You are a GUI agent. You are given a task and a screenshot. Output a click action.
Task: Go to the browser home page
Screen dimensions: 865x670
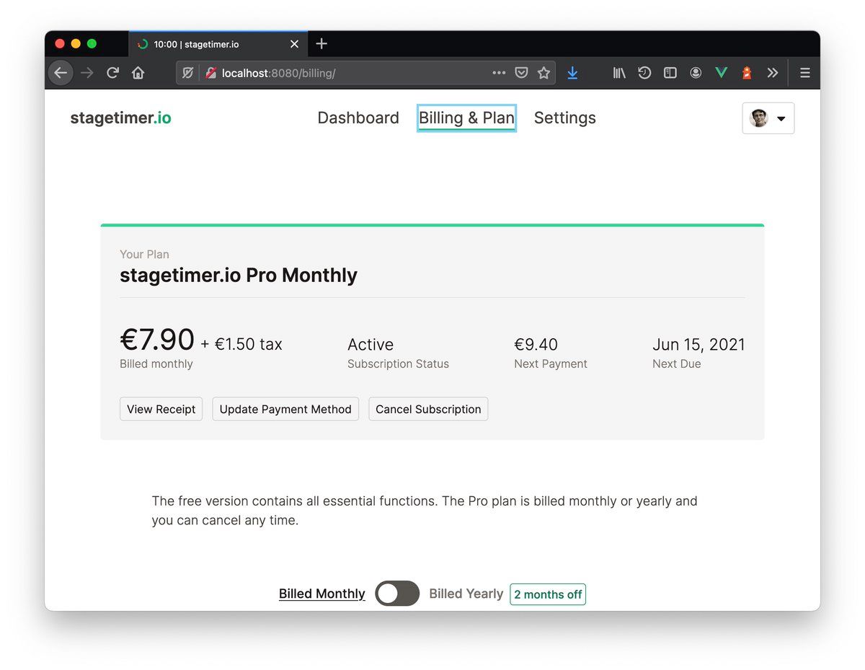click(138, 73)
